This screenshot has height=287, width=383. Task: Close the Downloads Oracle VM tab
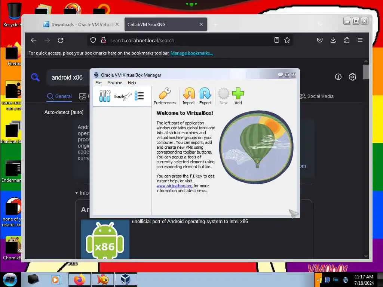[x=117, y=24]
